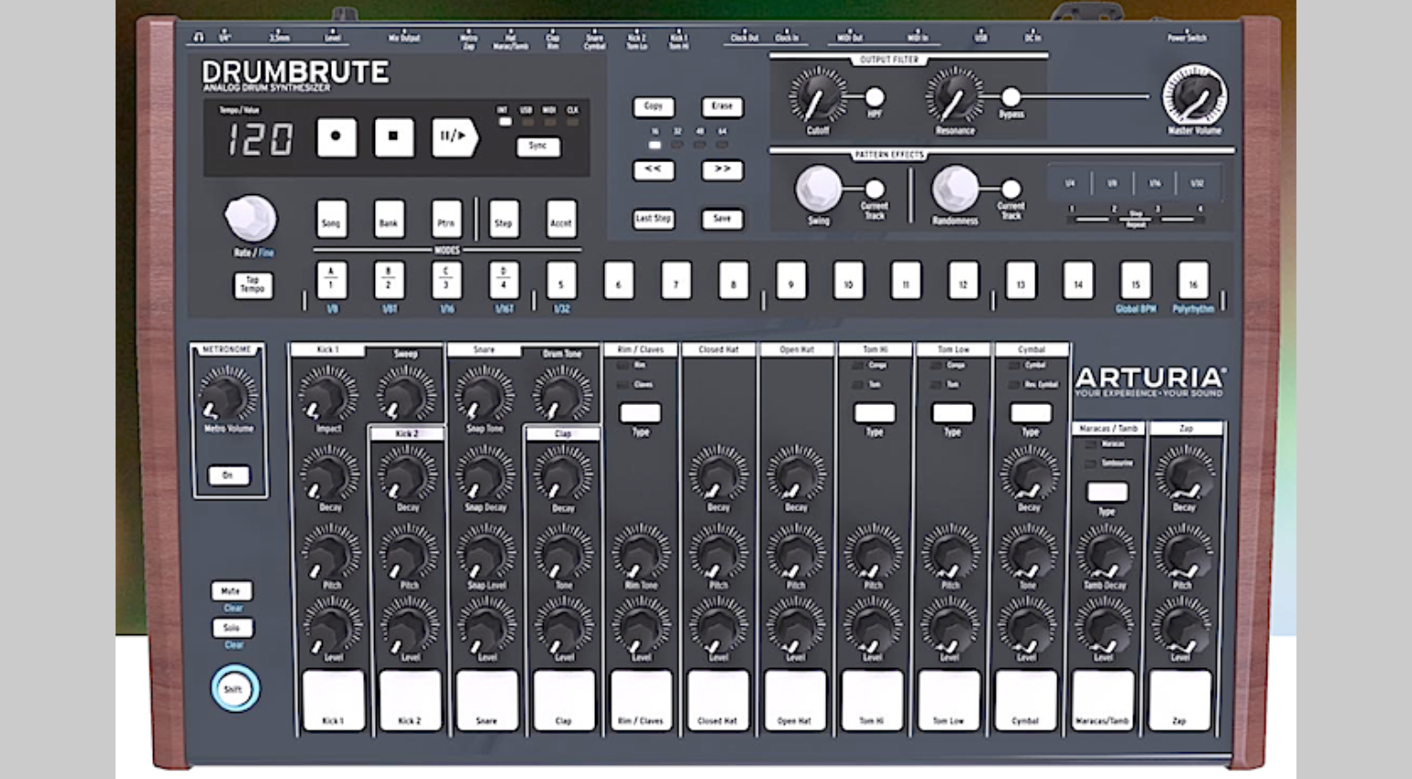Click the Master Volume knob

(x=1194, y=96)
